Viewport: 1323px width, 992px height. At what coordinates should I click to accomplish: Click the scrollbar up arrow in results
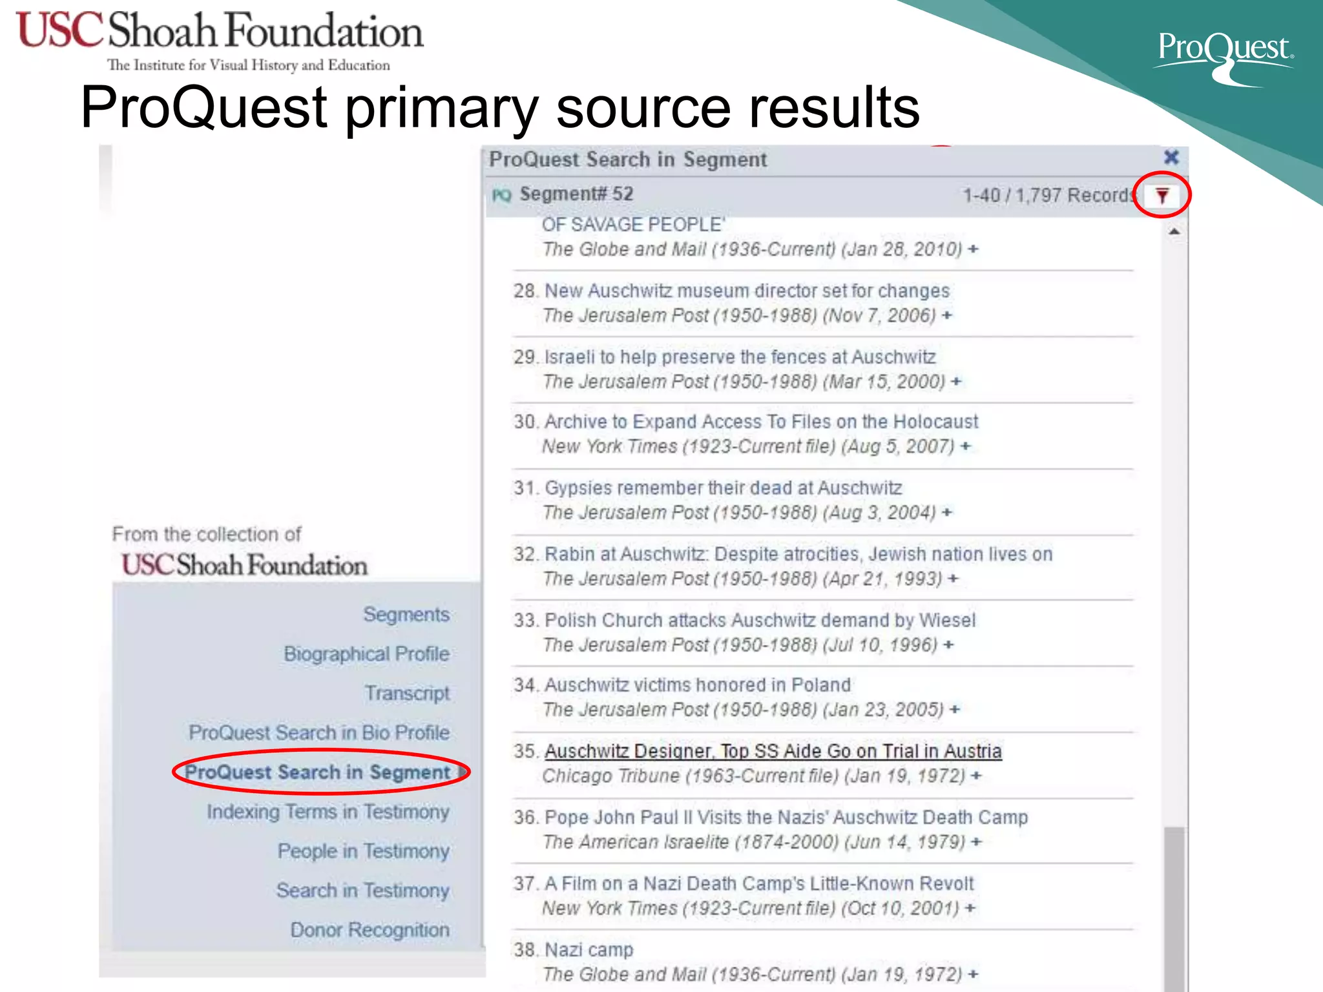coord(1174,231)
